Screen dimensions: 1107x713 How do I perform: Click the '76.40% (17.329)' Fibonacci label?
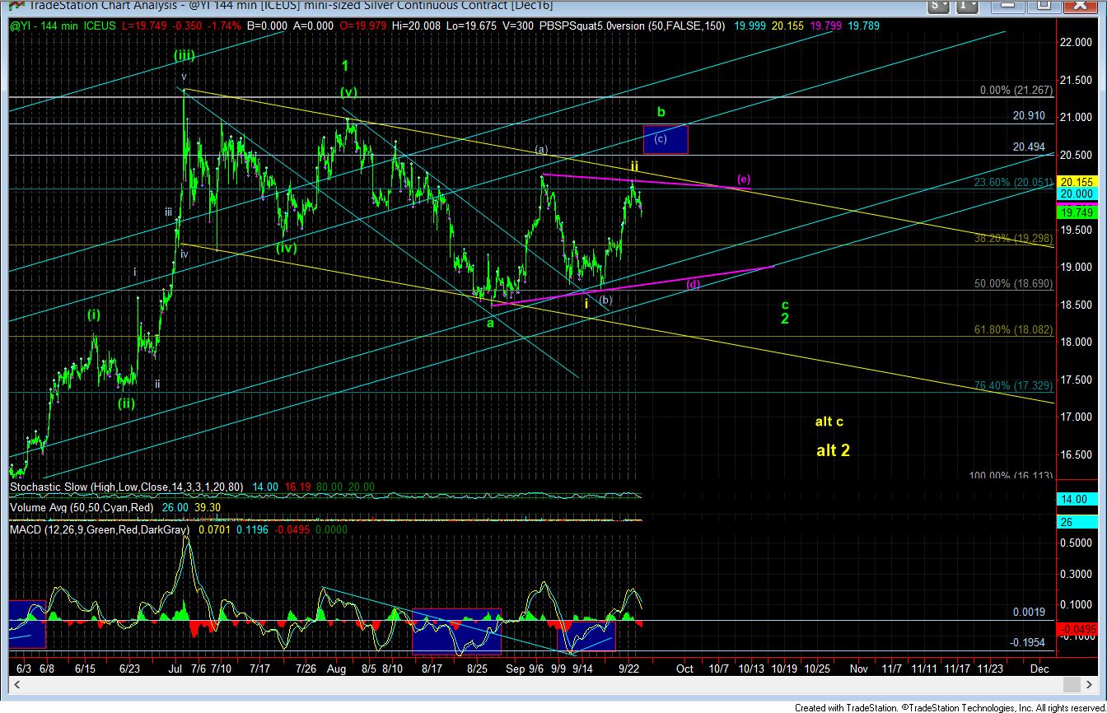tap(1013, 385)
